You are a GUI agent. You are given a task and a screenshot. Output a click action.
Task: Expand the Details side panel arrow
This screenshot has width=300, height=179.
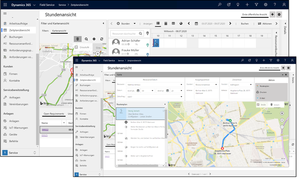point(285,23)
